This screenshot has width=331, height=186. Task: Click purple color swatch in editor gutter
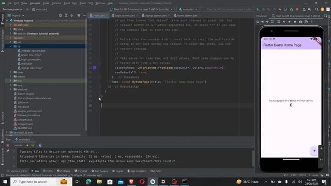[x=95, y=68]
